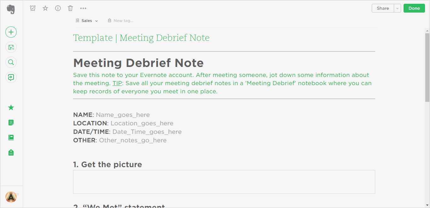Open Shortcuts star in sidebar
This screenshot has height=208, width=430.
pyautogui.click(x=11, y=107)
